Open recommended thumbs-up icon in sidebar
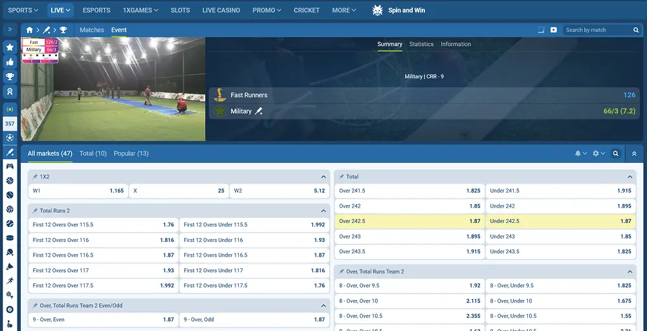 tap(10, 62)
